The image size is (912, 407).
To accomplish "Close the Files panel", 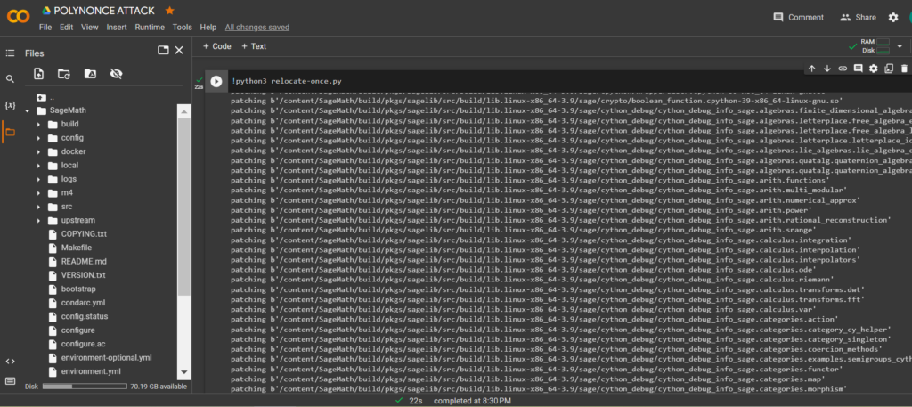I will point(179,51).
